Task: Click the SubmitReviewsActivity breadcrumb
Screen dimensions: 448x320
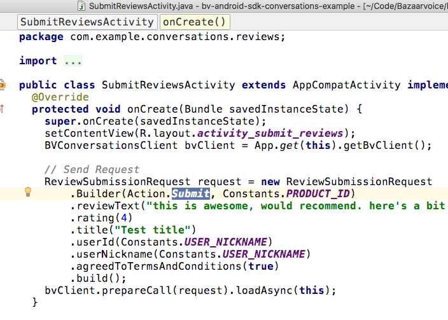Action: (87, 22)
